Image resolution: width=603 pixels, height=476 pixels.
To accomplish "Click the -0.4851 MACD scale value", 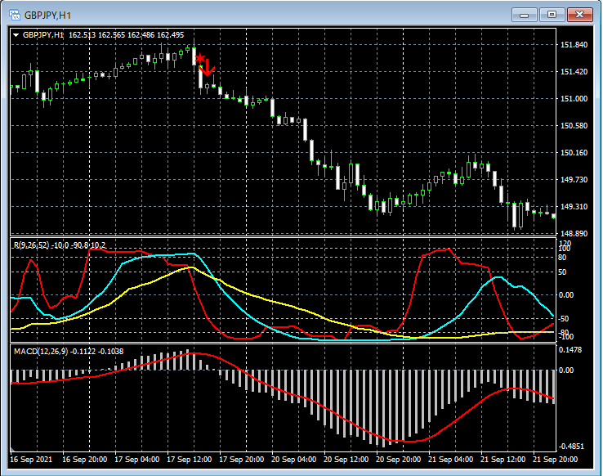I will (x=571, y=447).
